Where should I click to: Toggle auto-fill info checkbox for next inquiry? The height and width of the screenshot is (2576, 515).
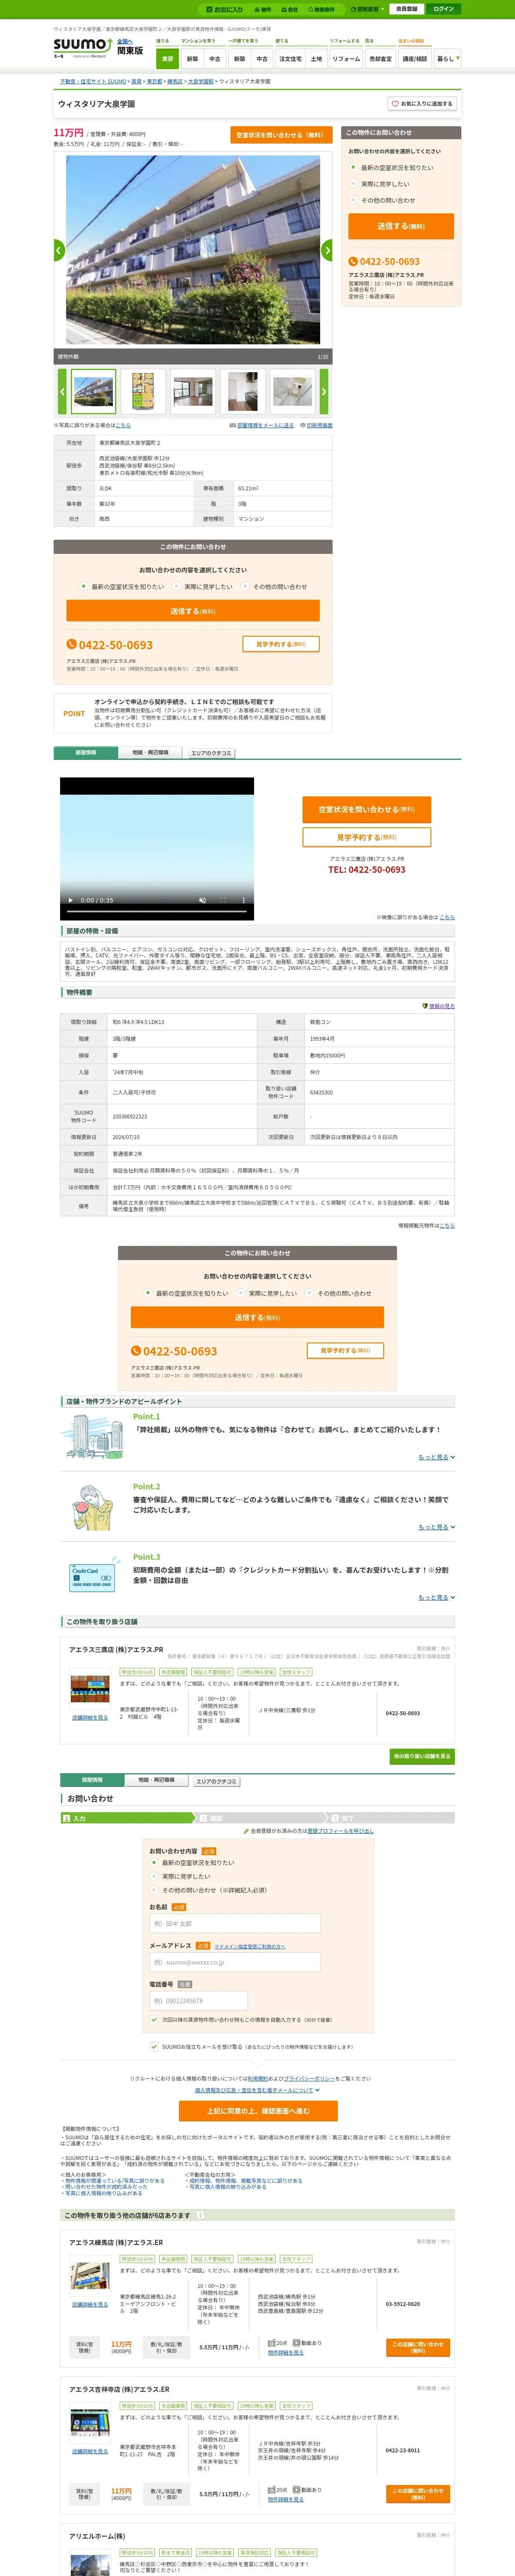154,2019
